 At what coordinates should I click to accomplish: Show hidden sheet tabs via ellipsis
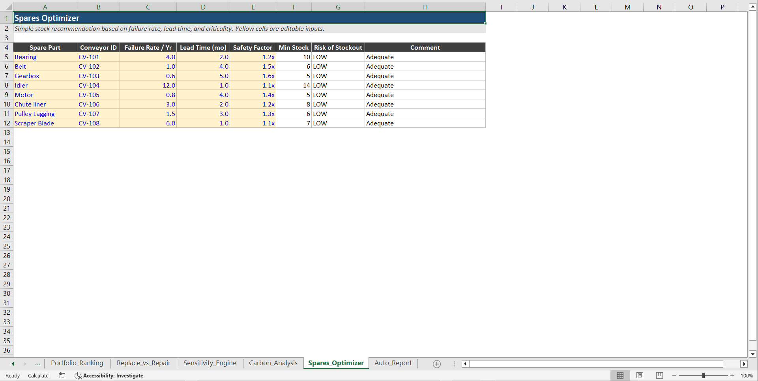point(38,364)
